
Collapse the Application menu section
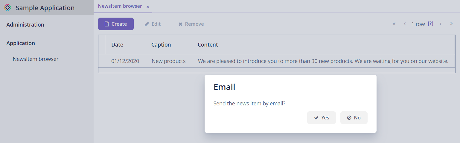click(x=21, y=43)
